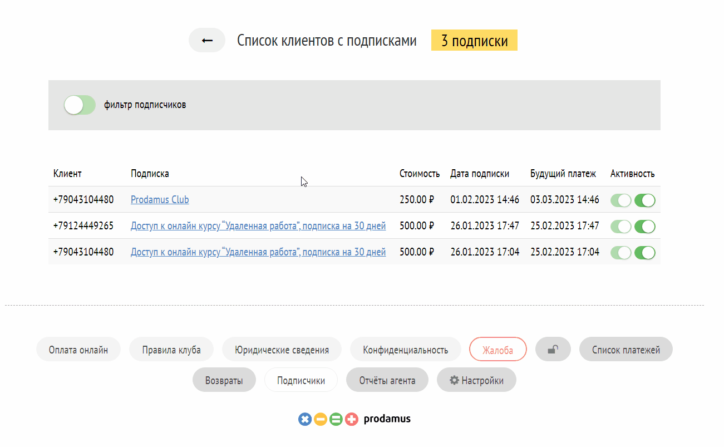Image resolution: width=724 pixels, height=447 pixels.
Task: Toggle the rightmost activity switch for Prodamus Club
Action: (644, 200)
